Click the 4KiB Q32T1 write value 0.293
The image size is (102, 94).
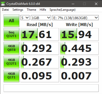click(79, 62)
